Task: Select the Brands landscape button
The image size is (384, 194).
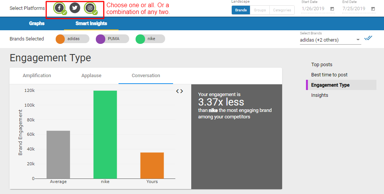Action: (x=241, y=10)
